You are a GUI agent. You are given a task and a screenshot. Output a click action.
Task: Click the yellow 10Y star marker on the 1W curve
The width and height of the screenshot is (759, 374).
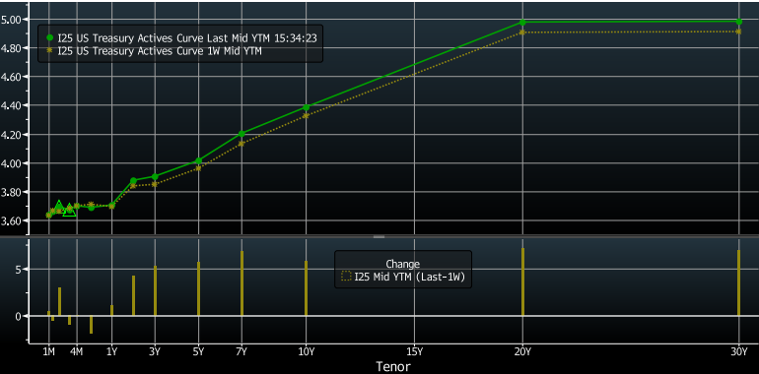(x=306, y=115)
